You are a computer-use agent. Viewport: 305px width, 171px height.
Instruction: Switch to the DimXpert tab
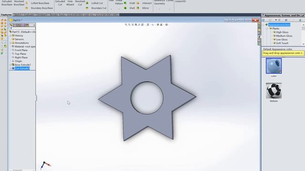(42, 15)
